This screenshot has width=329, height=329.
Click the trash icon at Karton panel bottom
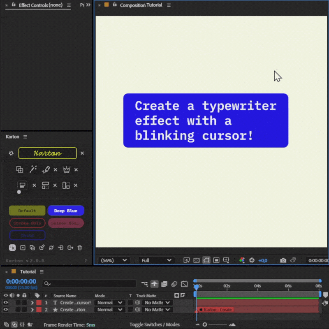(80, 247)
